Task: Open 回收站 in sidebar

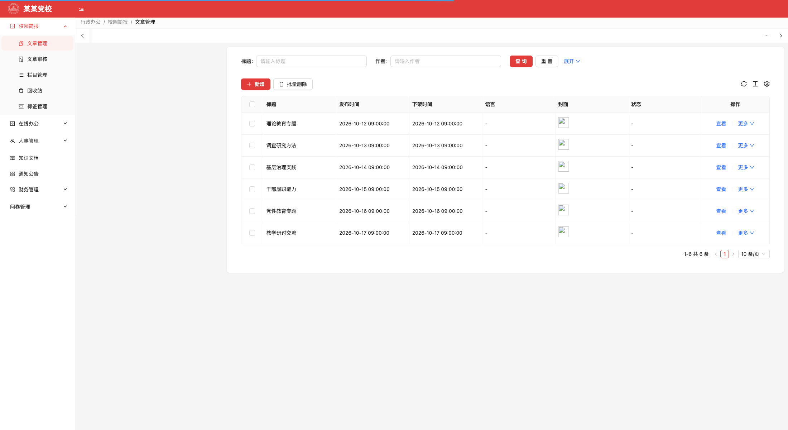Action: coord(38,91)
